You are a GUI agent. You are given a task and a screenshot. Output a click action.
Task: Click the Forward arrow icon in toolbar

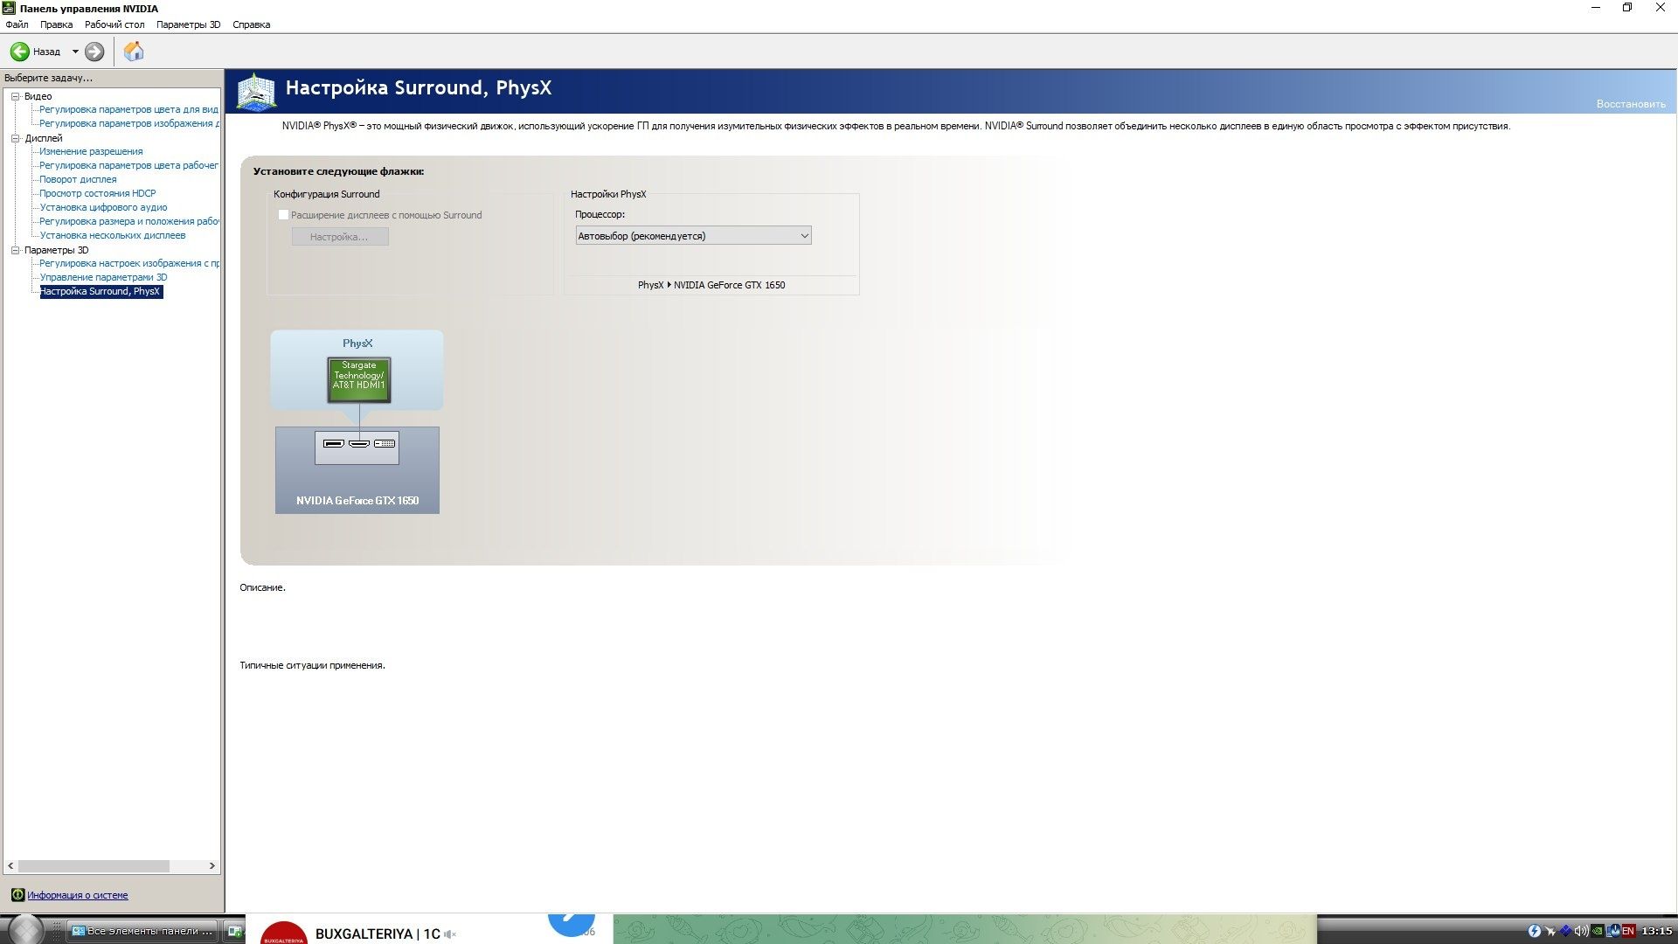(x=94, y=52)
